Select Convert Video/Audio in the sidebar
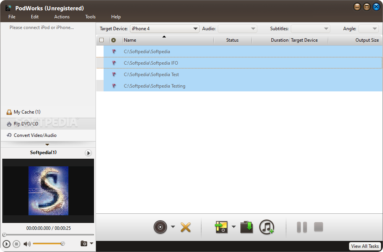 48,135
